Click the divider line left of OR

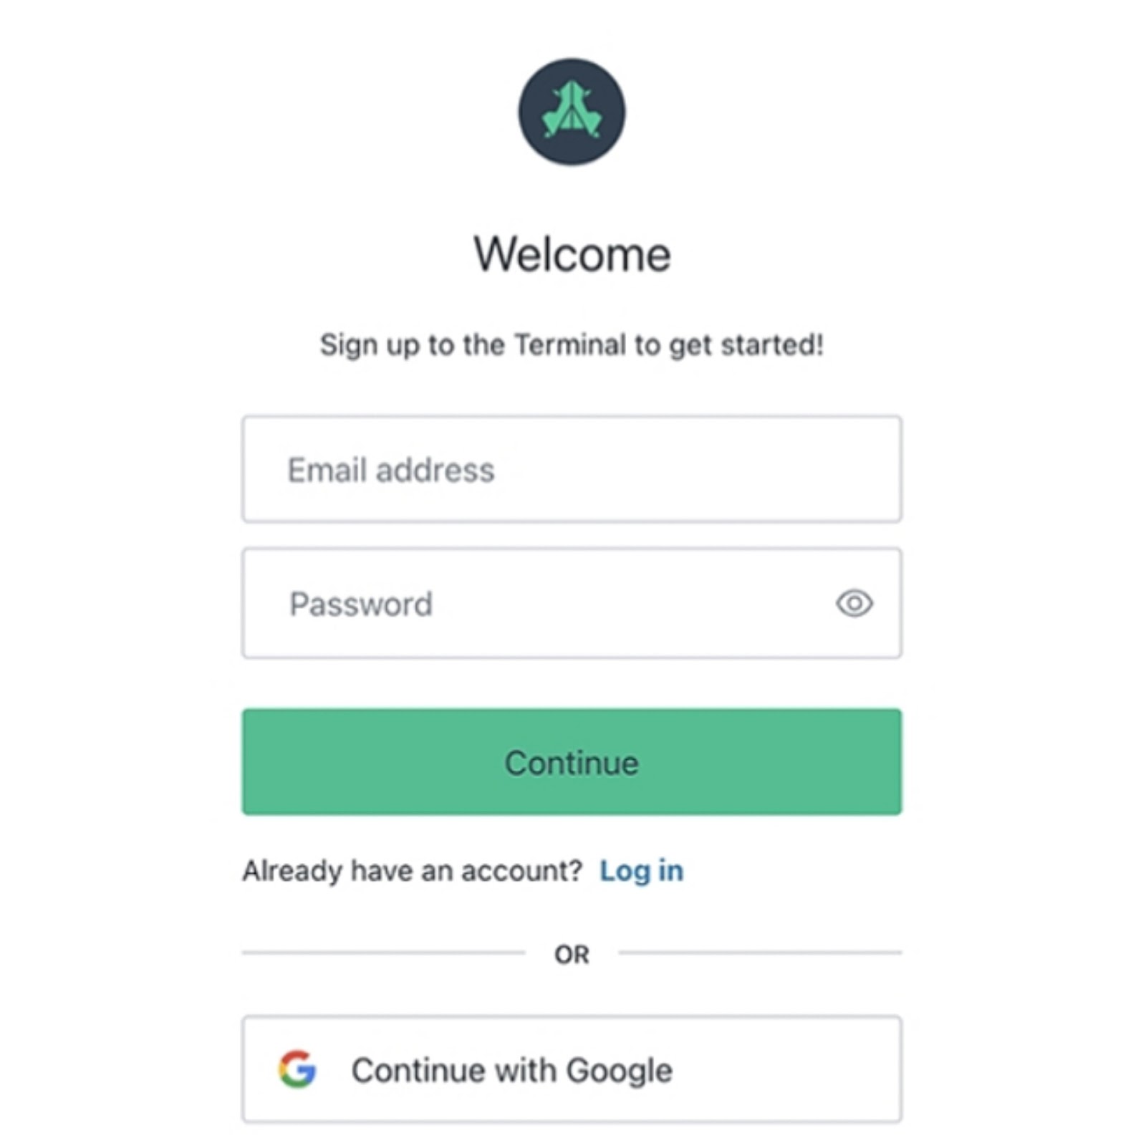[x=383, y=953]
